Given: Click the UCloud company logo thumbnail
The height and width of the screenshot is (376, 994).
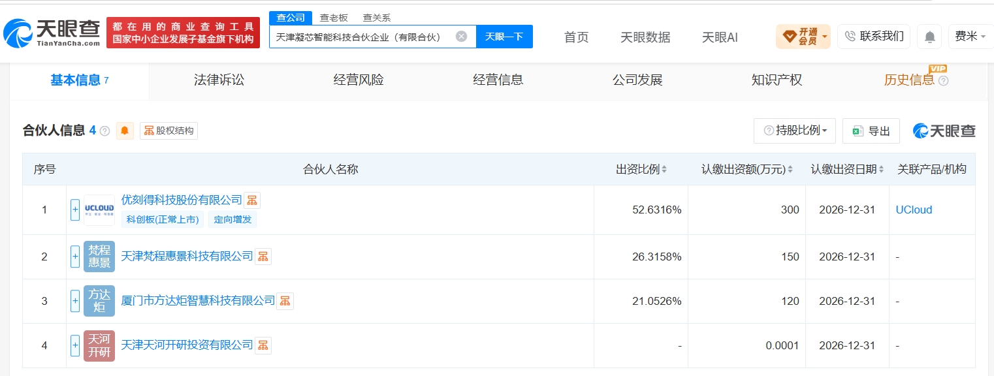Looking at the screenshot, I should pyautogui.click(x=99, y=210).
